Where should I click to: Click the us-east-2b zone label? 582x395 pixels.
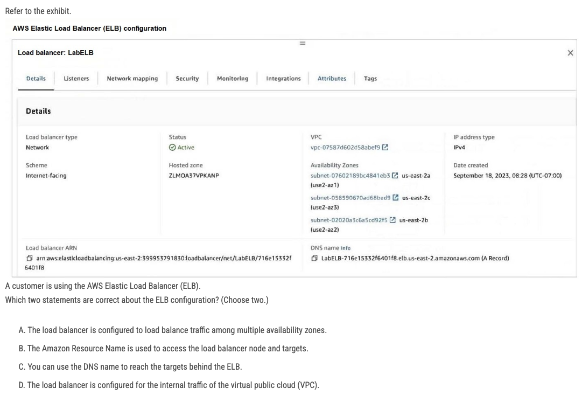click(x=413, y=220)
